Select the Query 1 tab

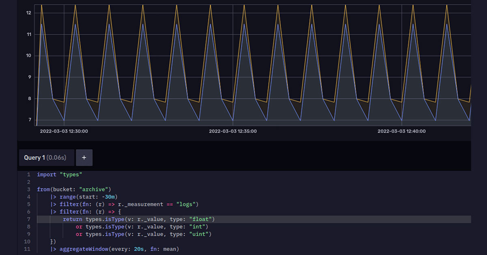pyautogui.click(x=46, y=158)
